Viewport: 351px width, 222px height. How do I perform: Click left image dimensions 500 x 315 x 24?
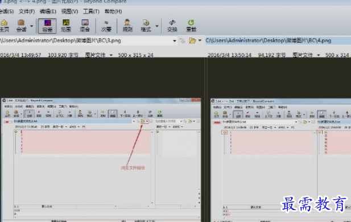135,55
